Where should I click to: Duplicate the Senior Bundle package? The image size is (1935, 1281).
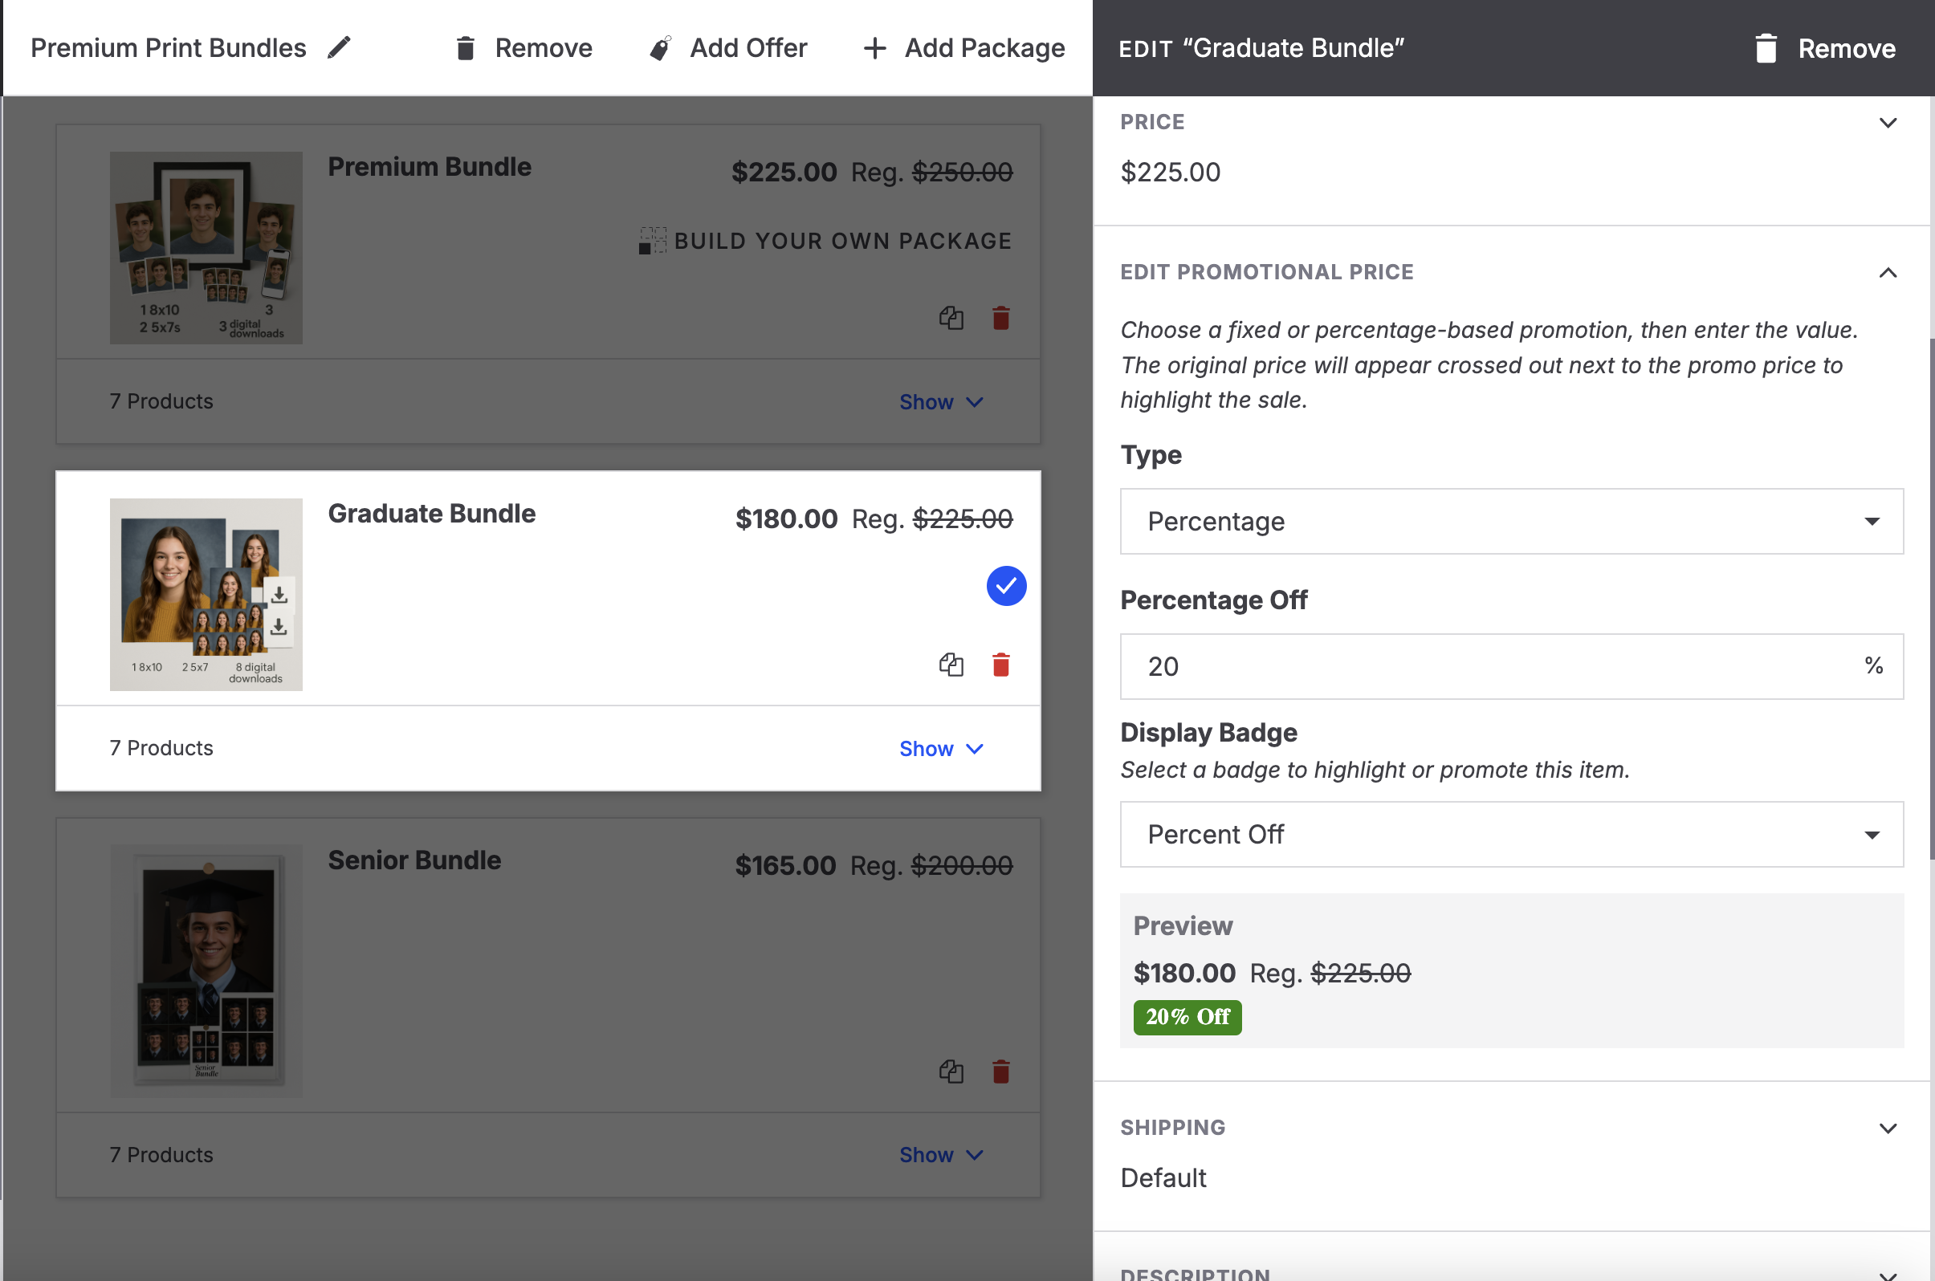[x=951, y=1071]
